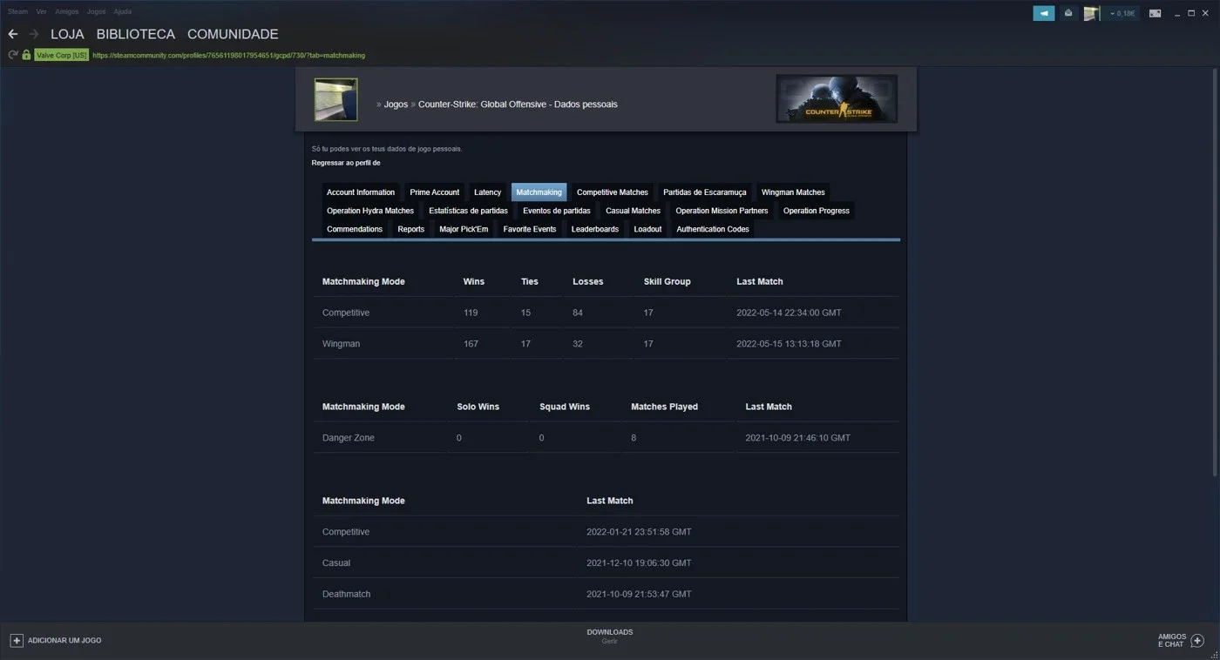Select the Wingman Matches tab
The height and width of the screenshot is (660, 1220).
(793, 192)
